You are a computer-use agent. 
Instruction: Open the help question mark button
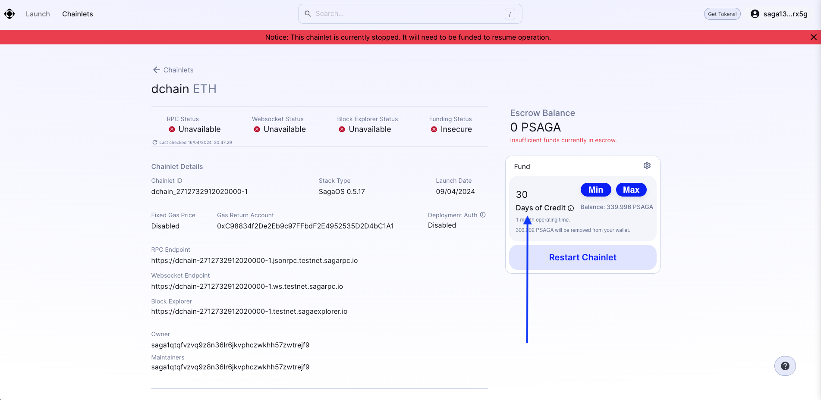point(785,366)
